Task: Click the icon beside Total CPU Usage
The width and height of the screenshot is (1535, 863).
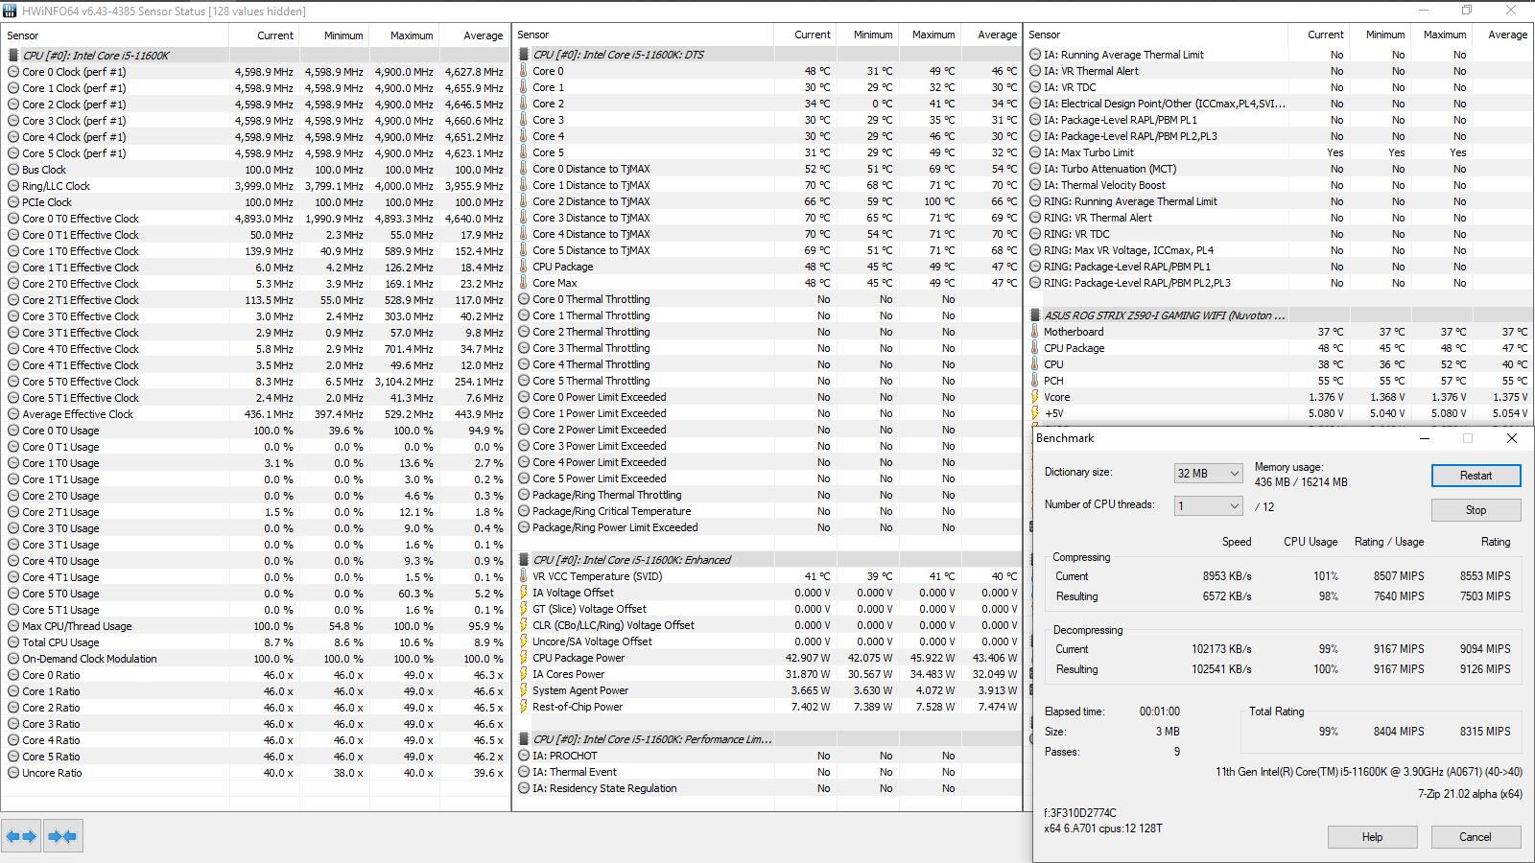Action: click(x=13, y=642)
